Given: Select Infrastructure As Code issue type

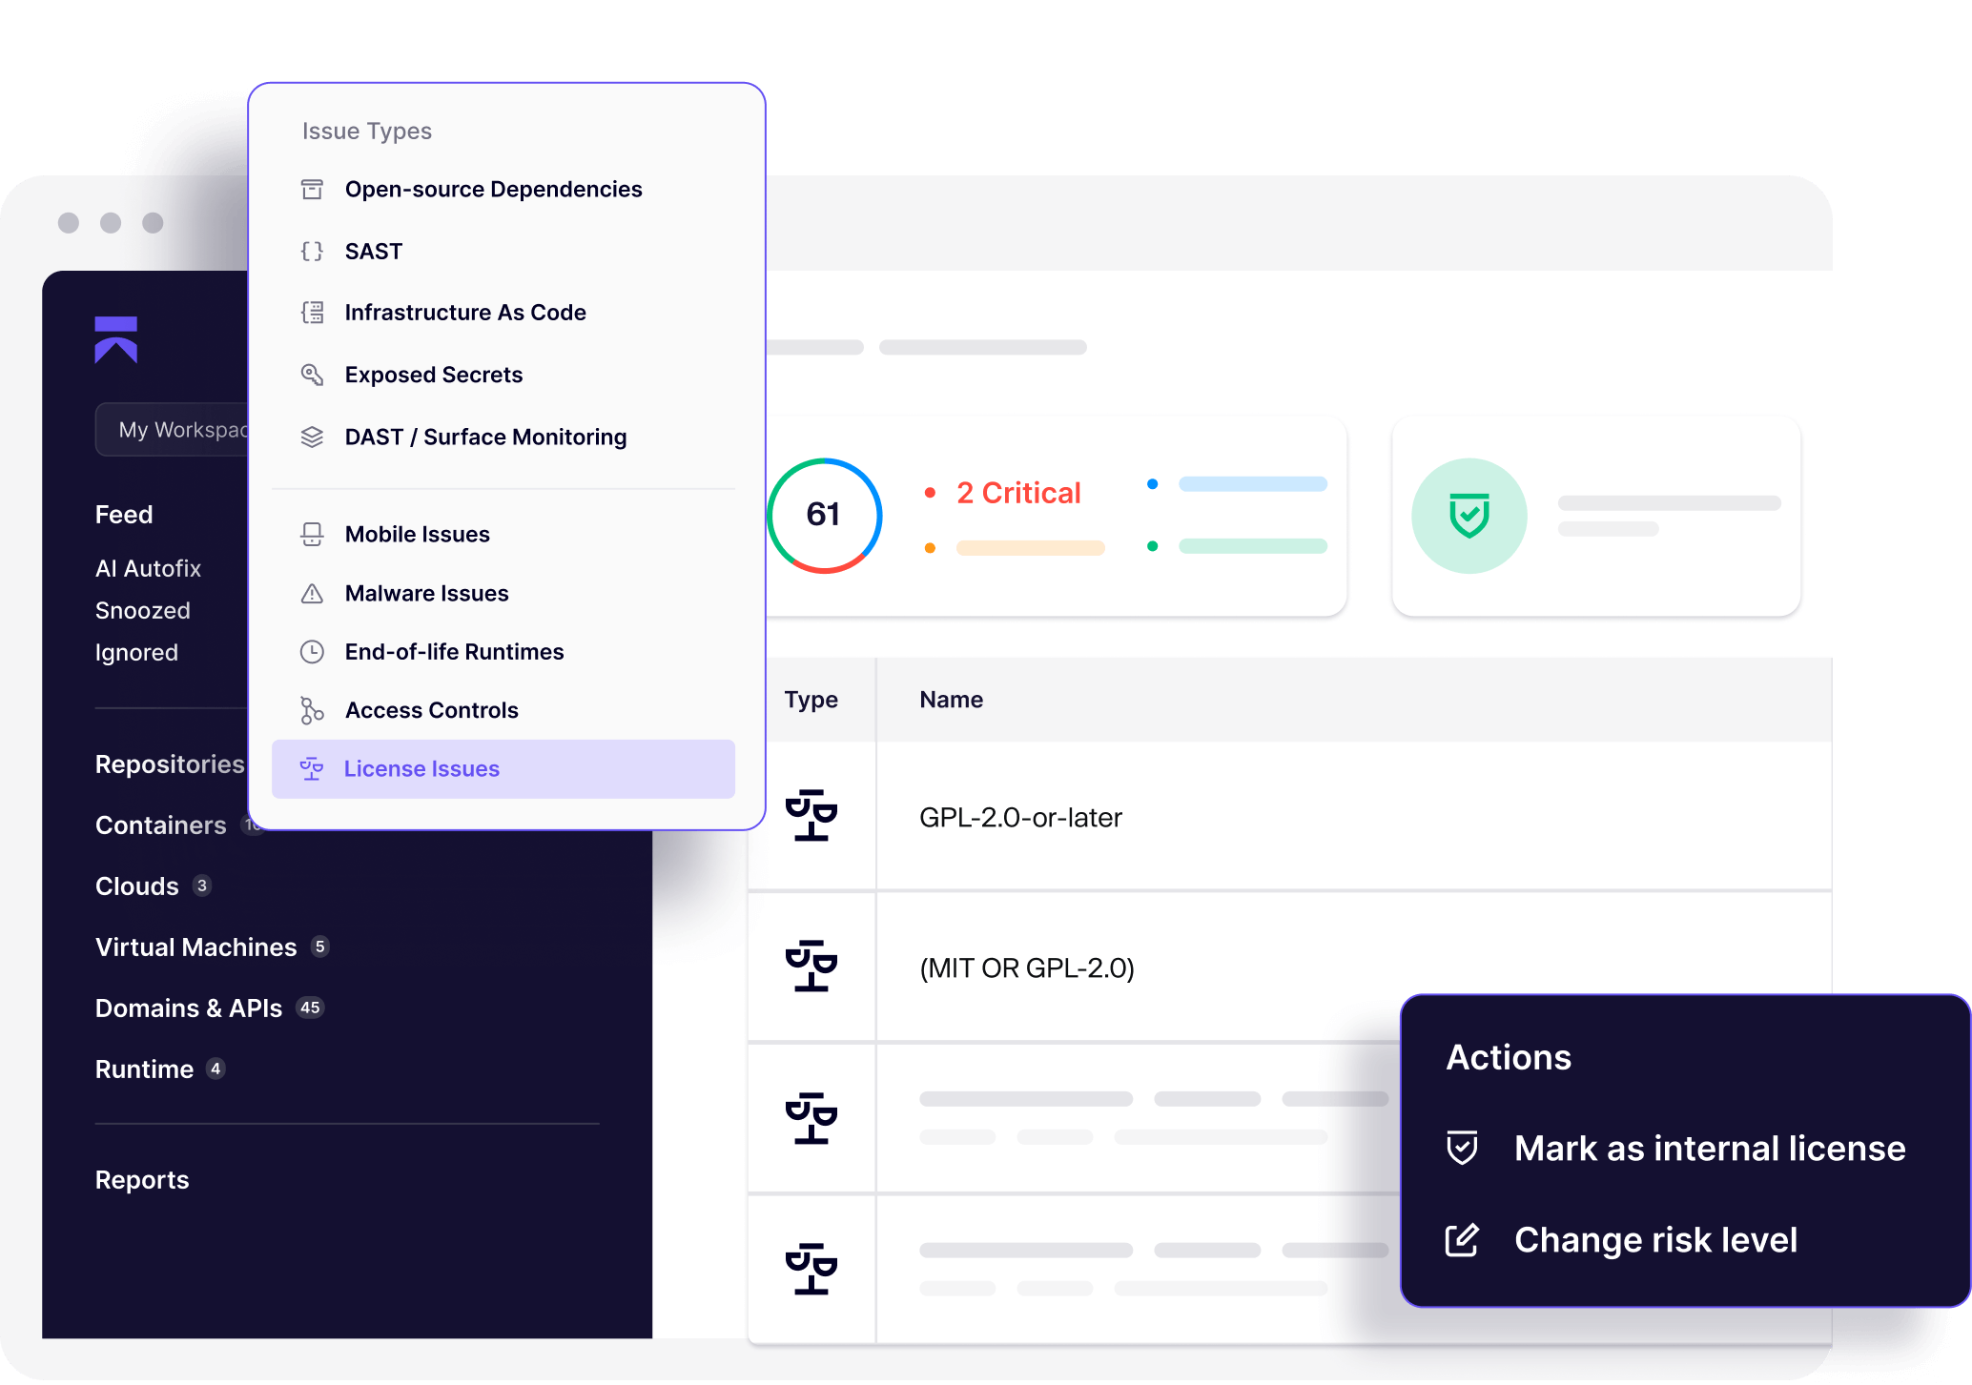Looking at the screenshot, I should tap(464, 313).
